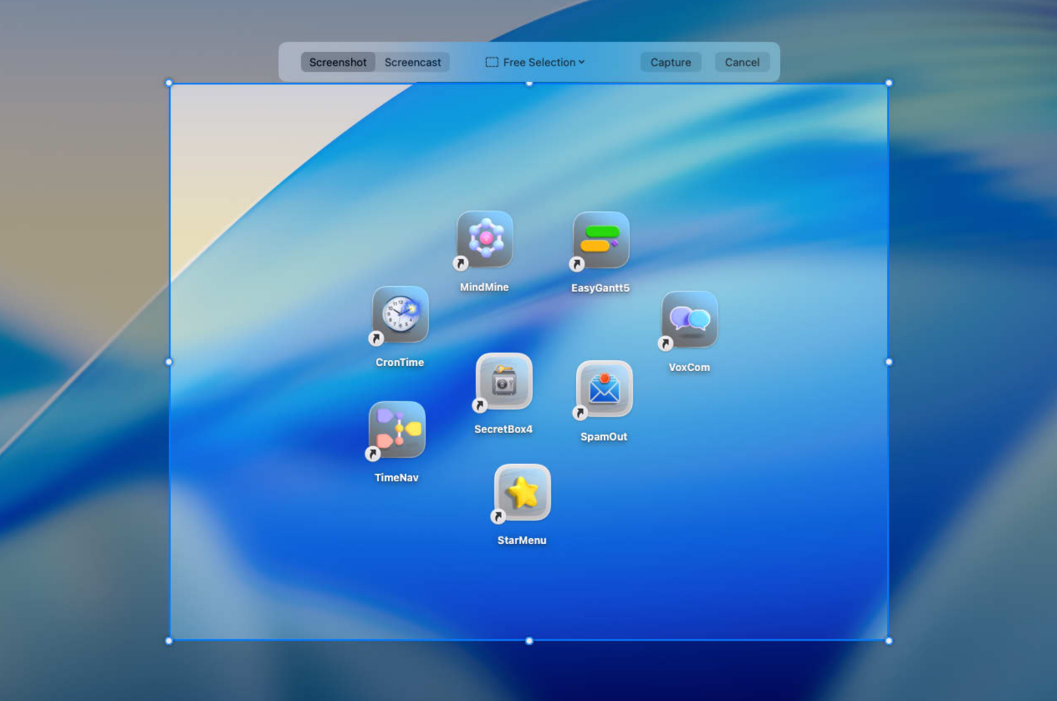This screenshot has width=1057, height=701.
Task: Click the CronTime clock icon
Action: (400, 315)
